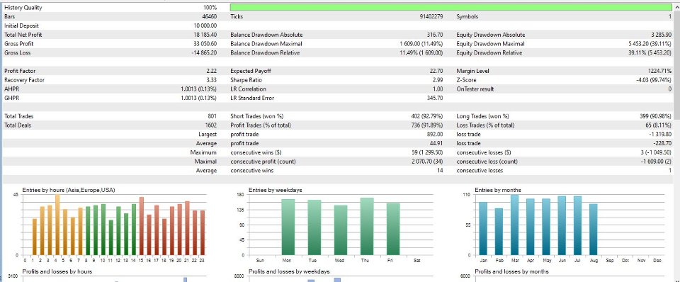This screenshot has width=680, height=282.
Task: Click maximal consecutive loss value -1 609.00 (2)
Action: (x=655, y=162)
